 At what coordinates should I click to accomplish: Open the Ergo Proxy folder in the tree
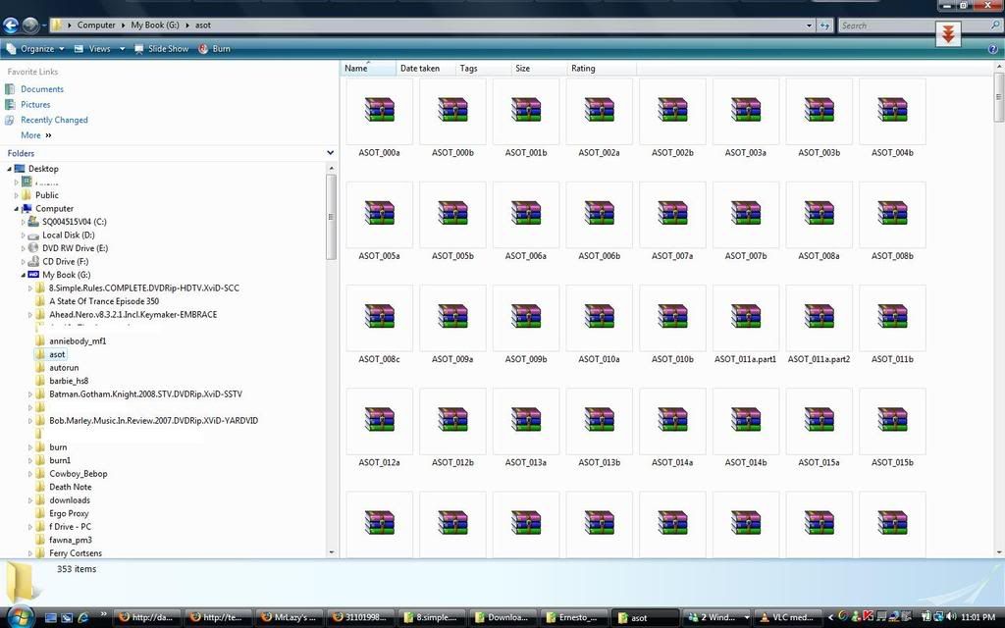click(69, 513)
